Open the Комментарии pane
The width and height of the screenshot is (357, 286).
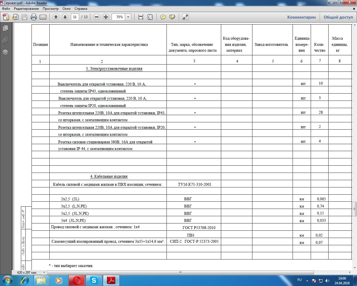click(x=301, y=17)
